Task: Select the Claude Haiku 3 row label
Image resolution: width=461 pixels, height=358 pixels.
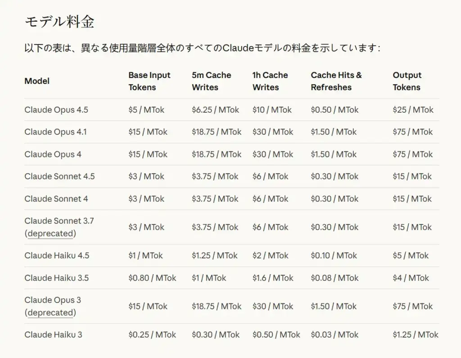Action: pyautogui.click(x=53, y=335)
